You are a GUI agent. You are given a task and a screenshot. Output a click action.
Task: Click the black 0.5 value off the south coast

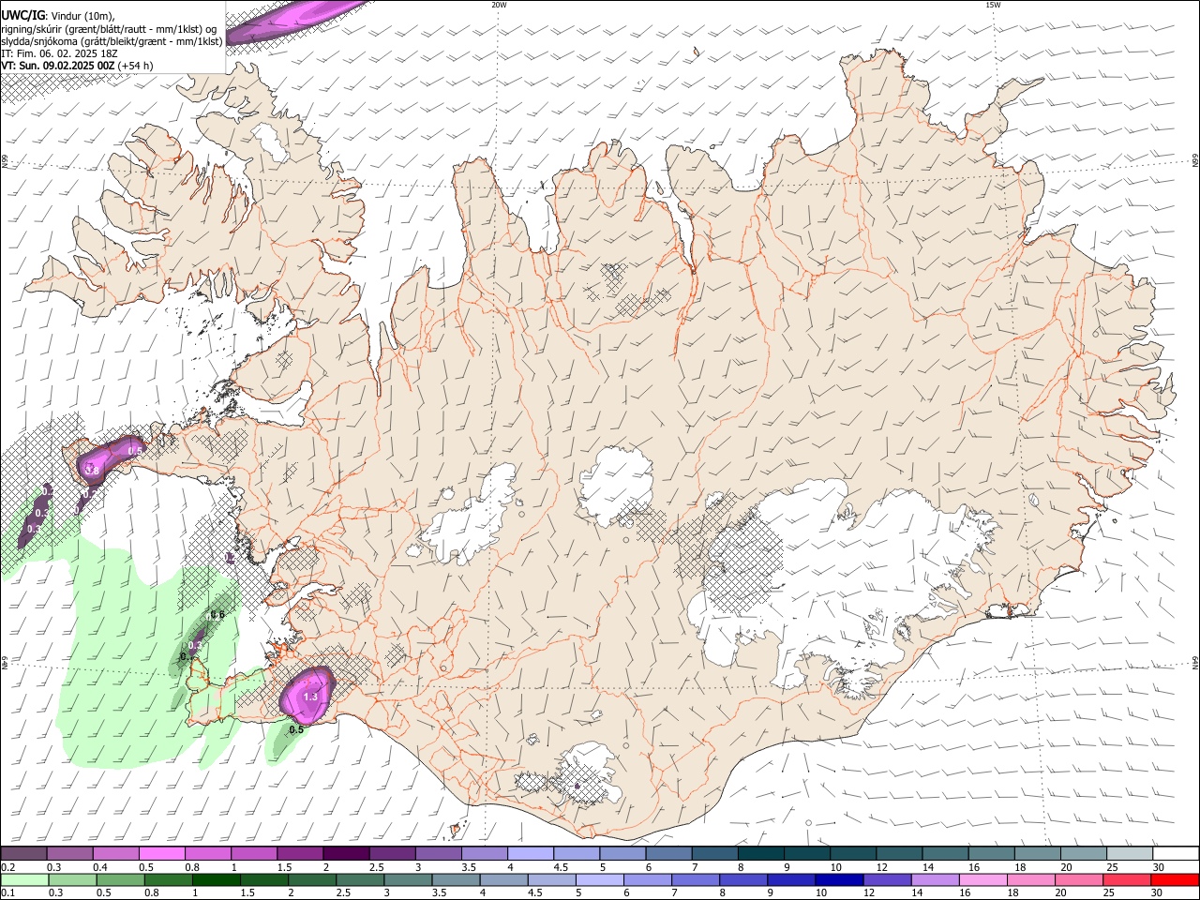(296, 729)
